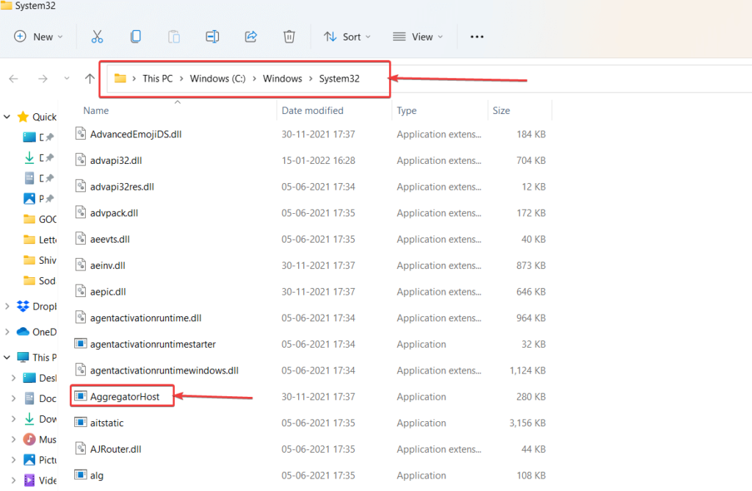Viewport: 752px width, 491px height.
Task: Click the folder icon in address bar
Action: [120, 78]
